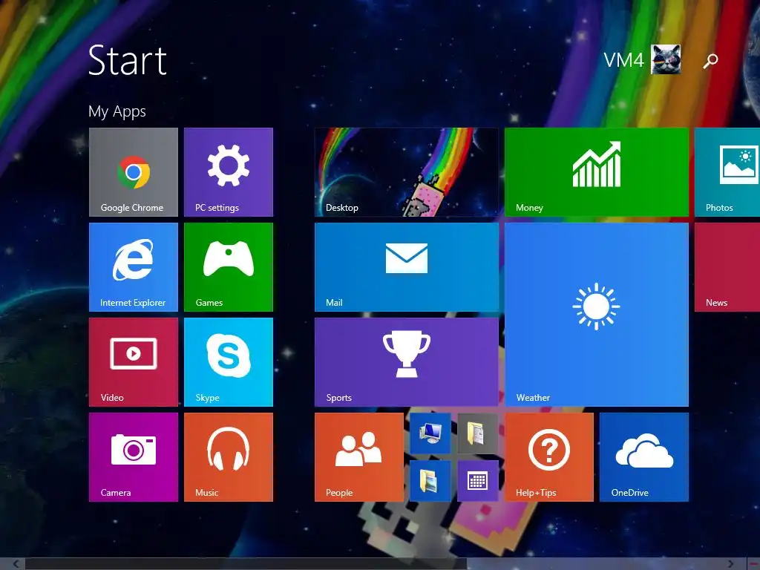This screenshot has height=570, width=760.
Task: Open the Google Chrome tile
Action: tap(134, 172)
